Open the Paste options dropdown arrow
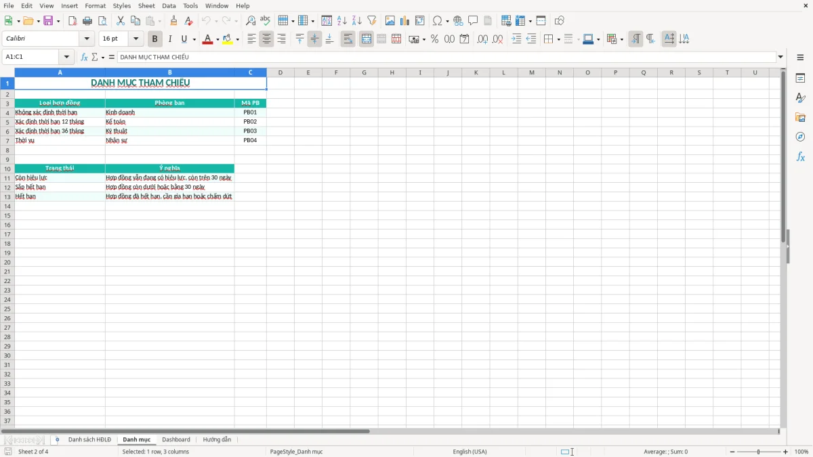Viewport: 813px width, 457px height. click(160, 21)
